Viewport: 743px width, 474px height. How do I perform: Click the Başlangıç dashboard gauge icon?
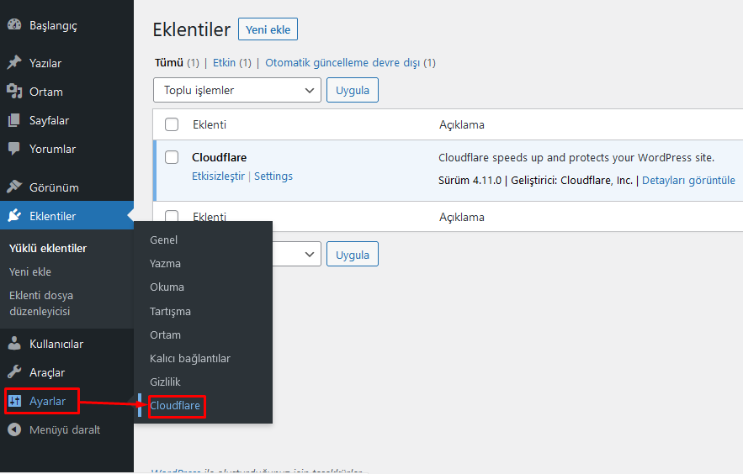pos(14,24)
